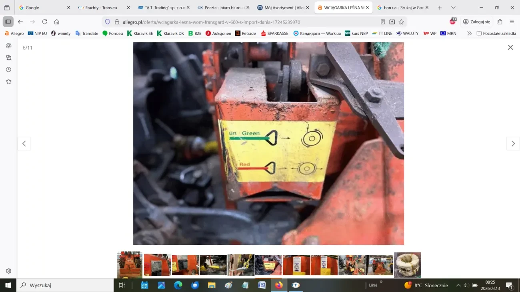Bookmark this page with star icon
Screen dimensions: 520x292
click(x=401, y=22)
